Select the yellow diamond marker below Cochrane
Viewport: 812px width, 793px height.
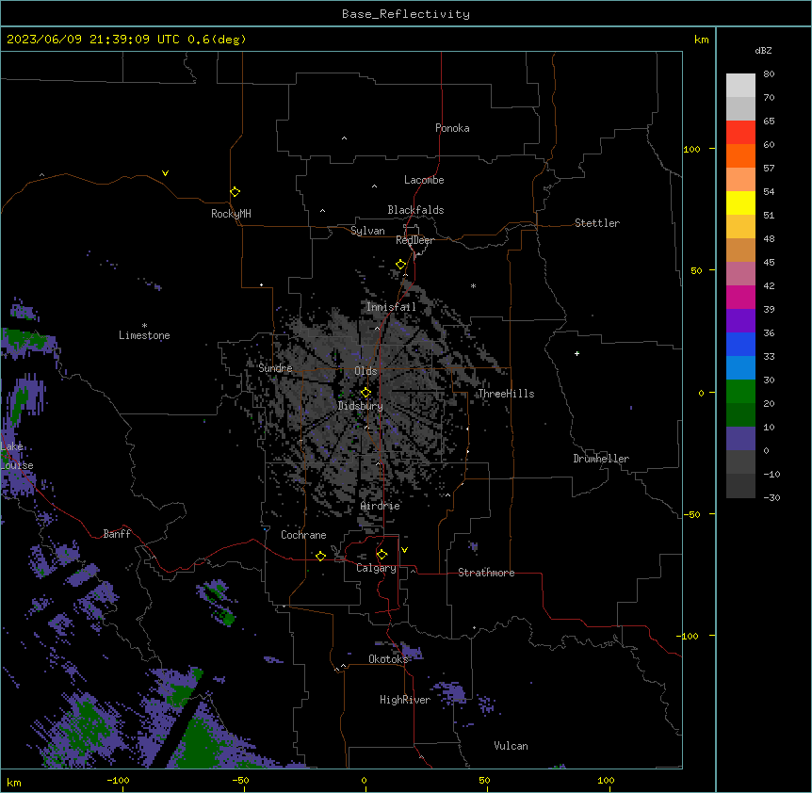[320, 556]
